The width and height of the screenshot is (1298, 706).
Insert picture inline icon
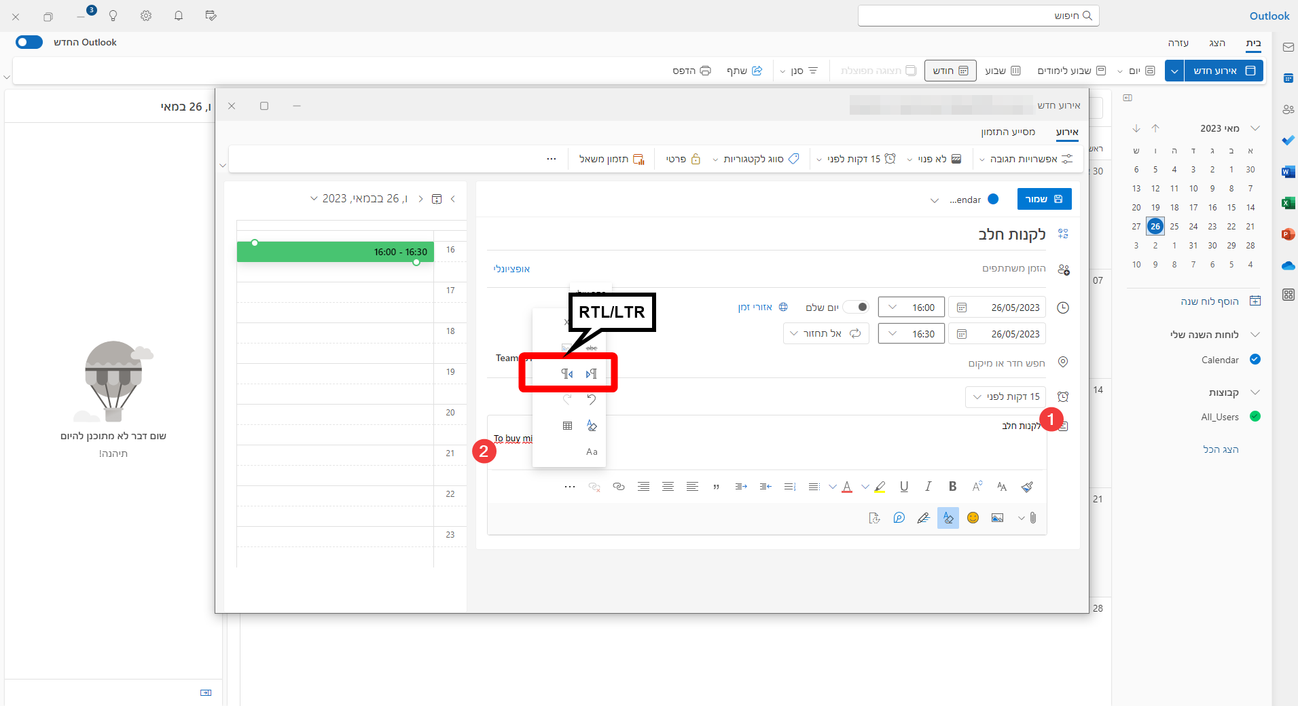pos(997,518)
